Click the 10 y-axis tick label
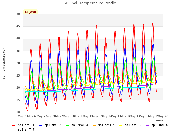Image resolution: width=180 pixels, height=135 pixels. 18,112
